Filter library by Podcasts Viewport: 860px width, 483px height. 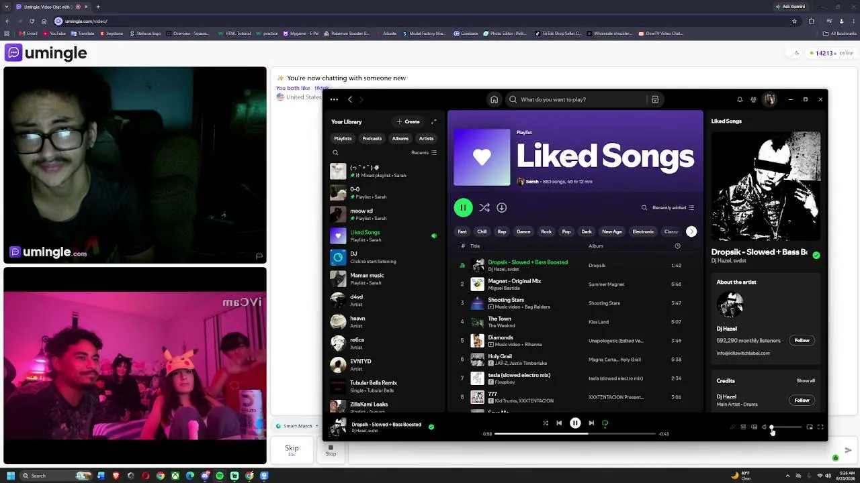[372, 138]
